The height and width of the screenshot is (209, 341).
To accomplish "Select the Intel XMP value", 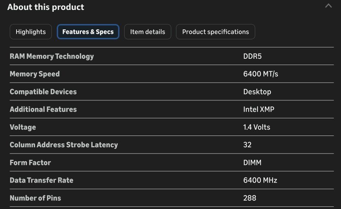I will click(259, 109).
